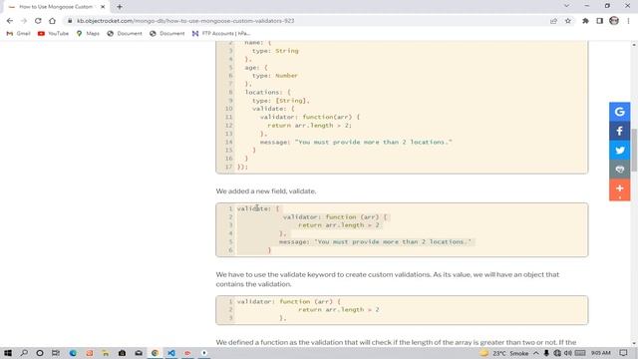Open the Maps bookmark

tap(88, 33)
